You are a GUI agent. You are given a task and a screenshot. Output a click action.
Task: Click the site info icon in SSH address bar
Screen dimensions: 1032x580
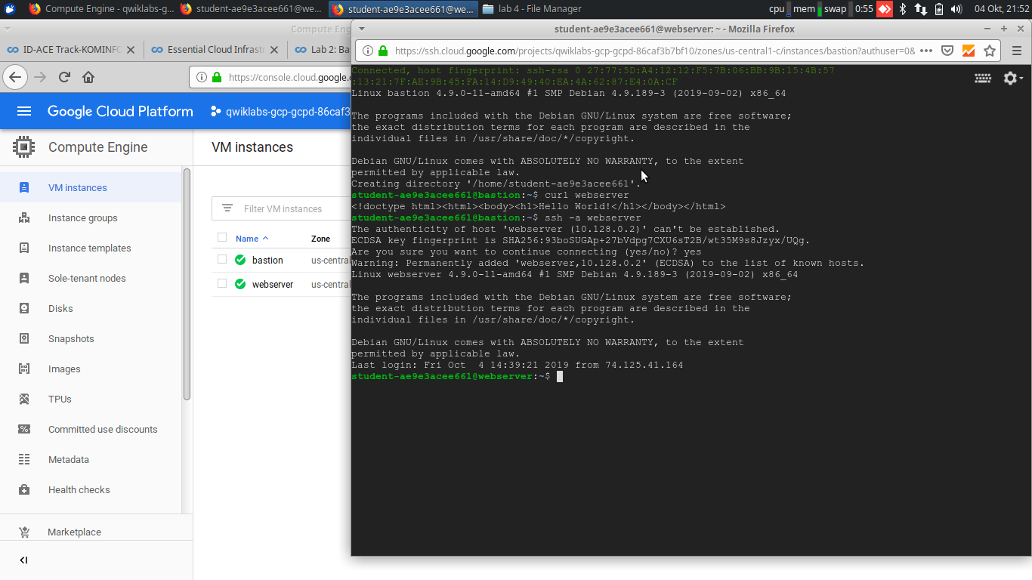point(368,51)
